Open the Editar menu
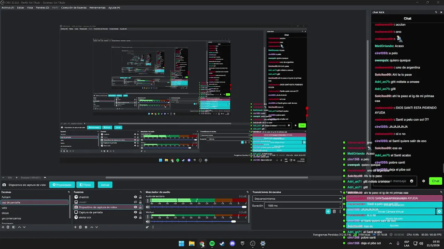This screenshot has height=249, width=444. 21,8
